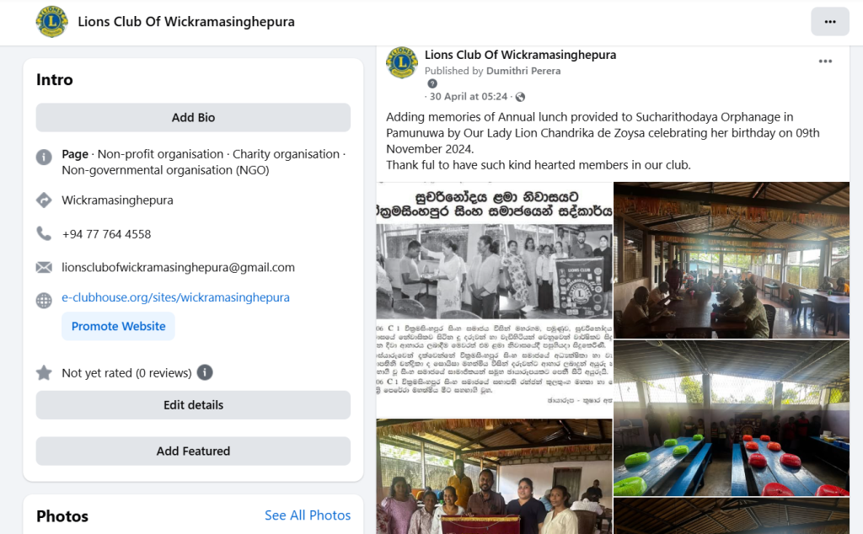Click the globe public audience icon

tap(519, 97)
